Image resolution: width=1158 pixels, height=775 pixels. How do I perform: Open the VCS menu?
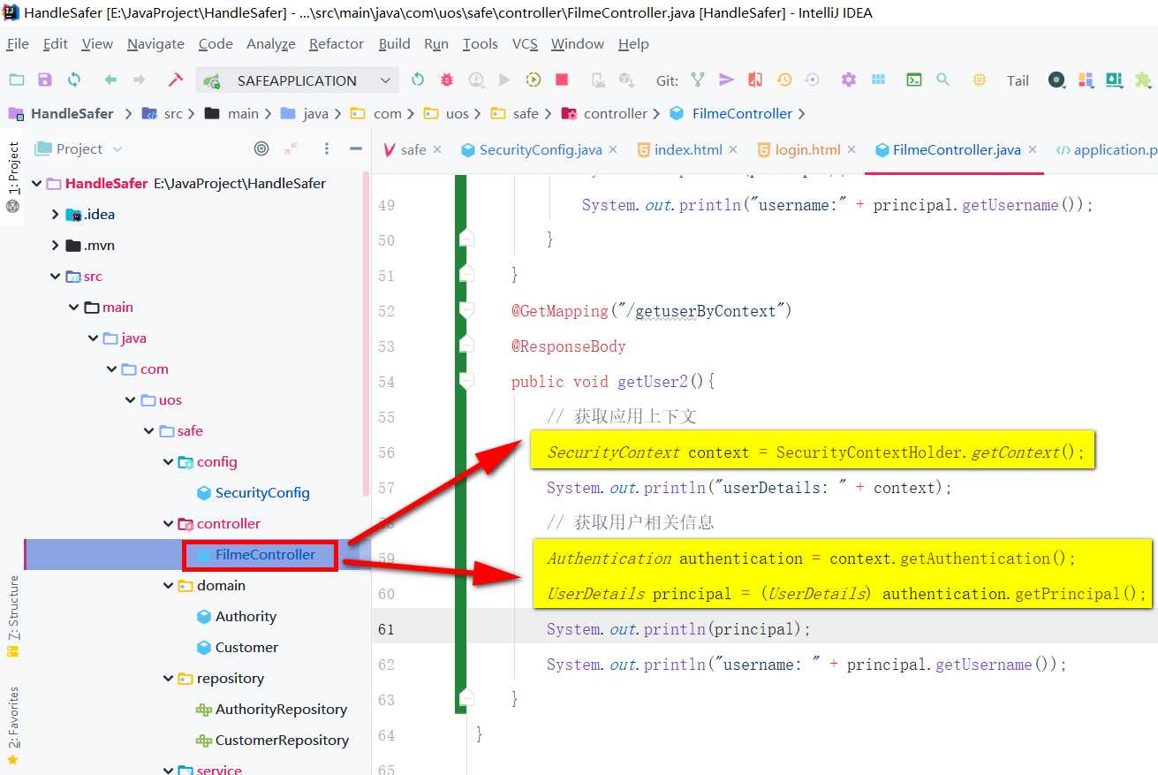[525, 43]
